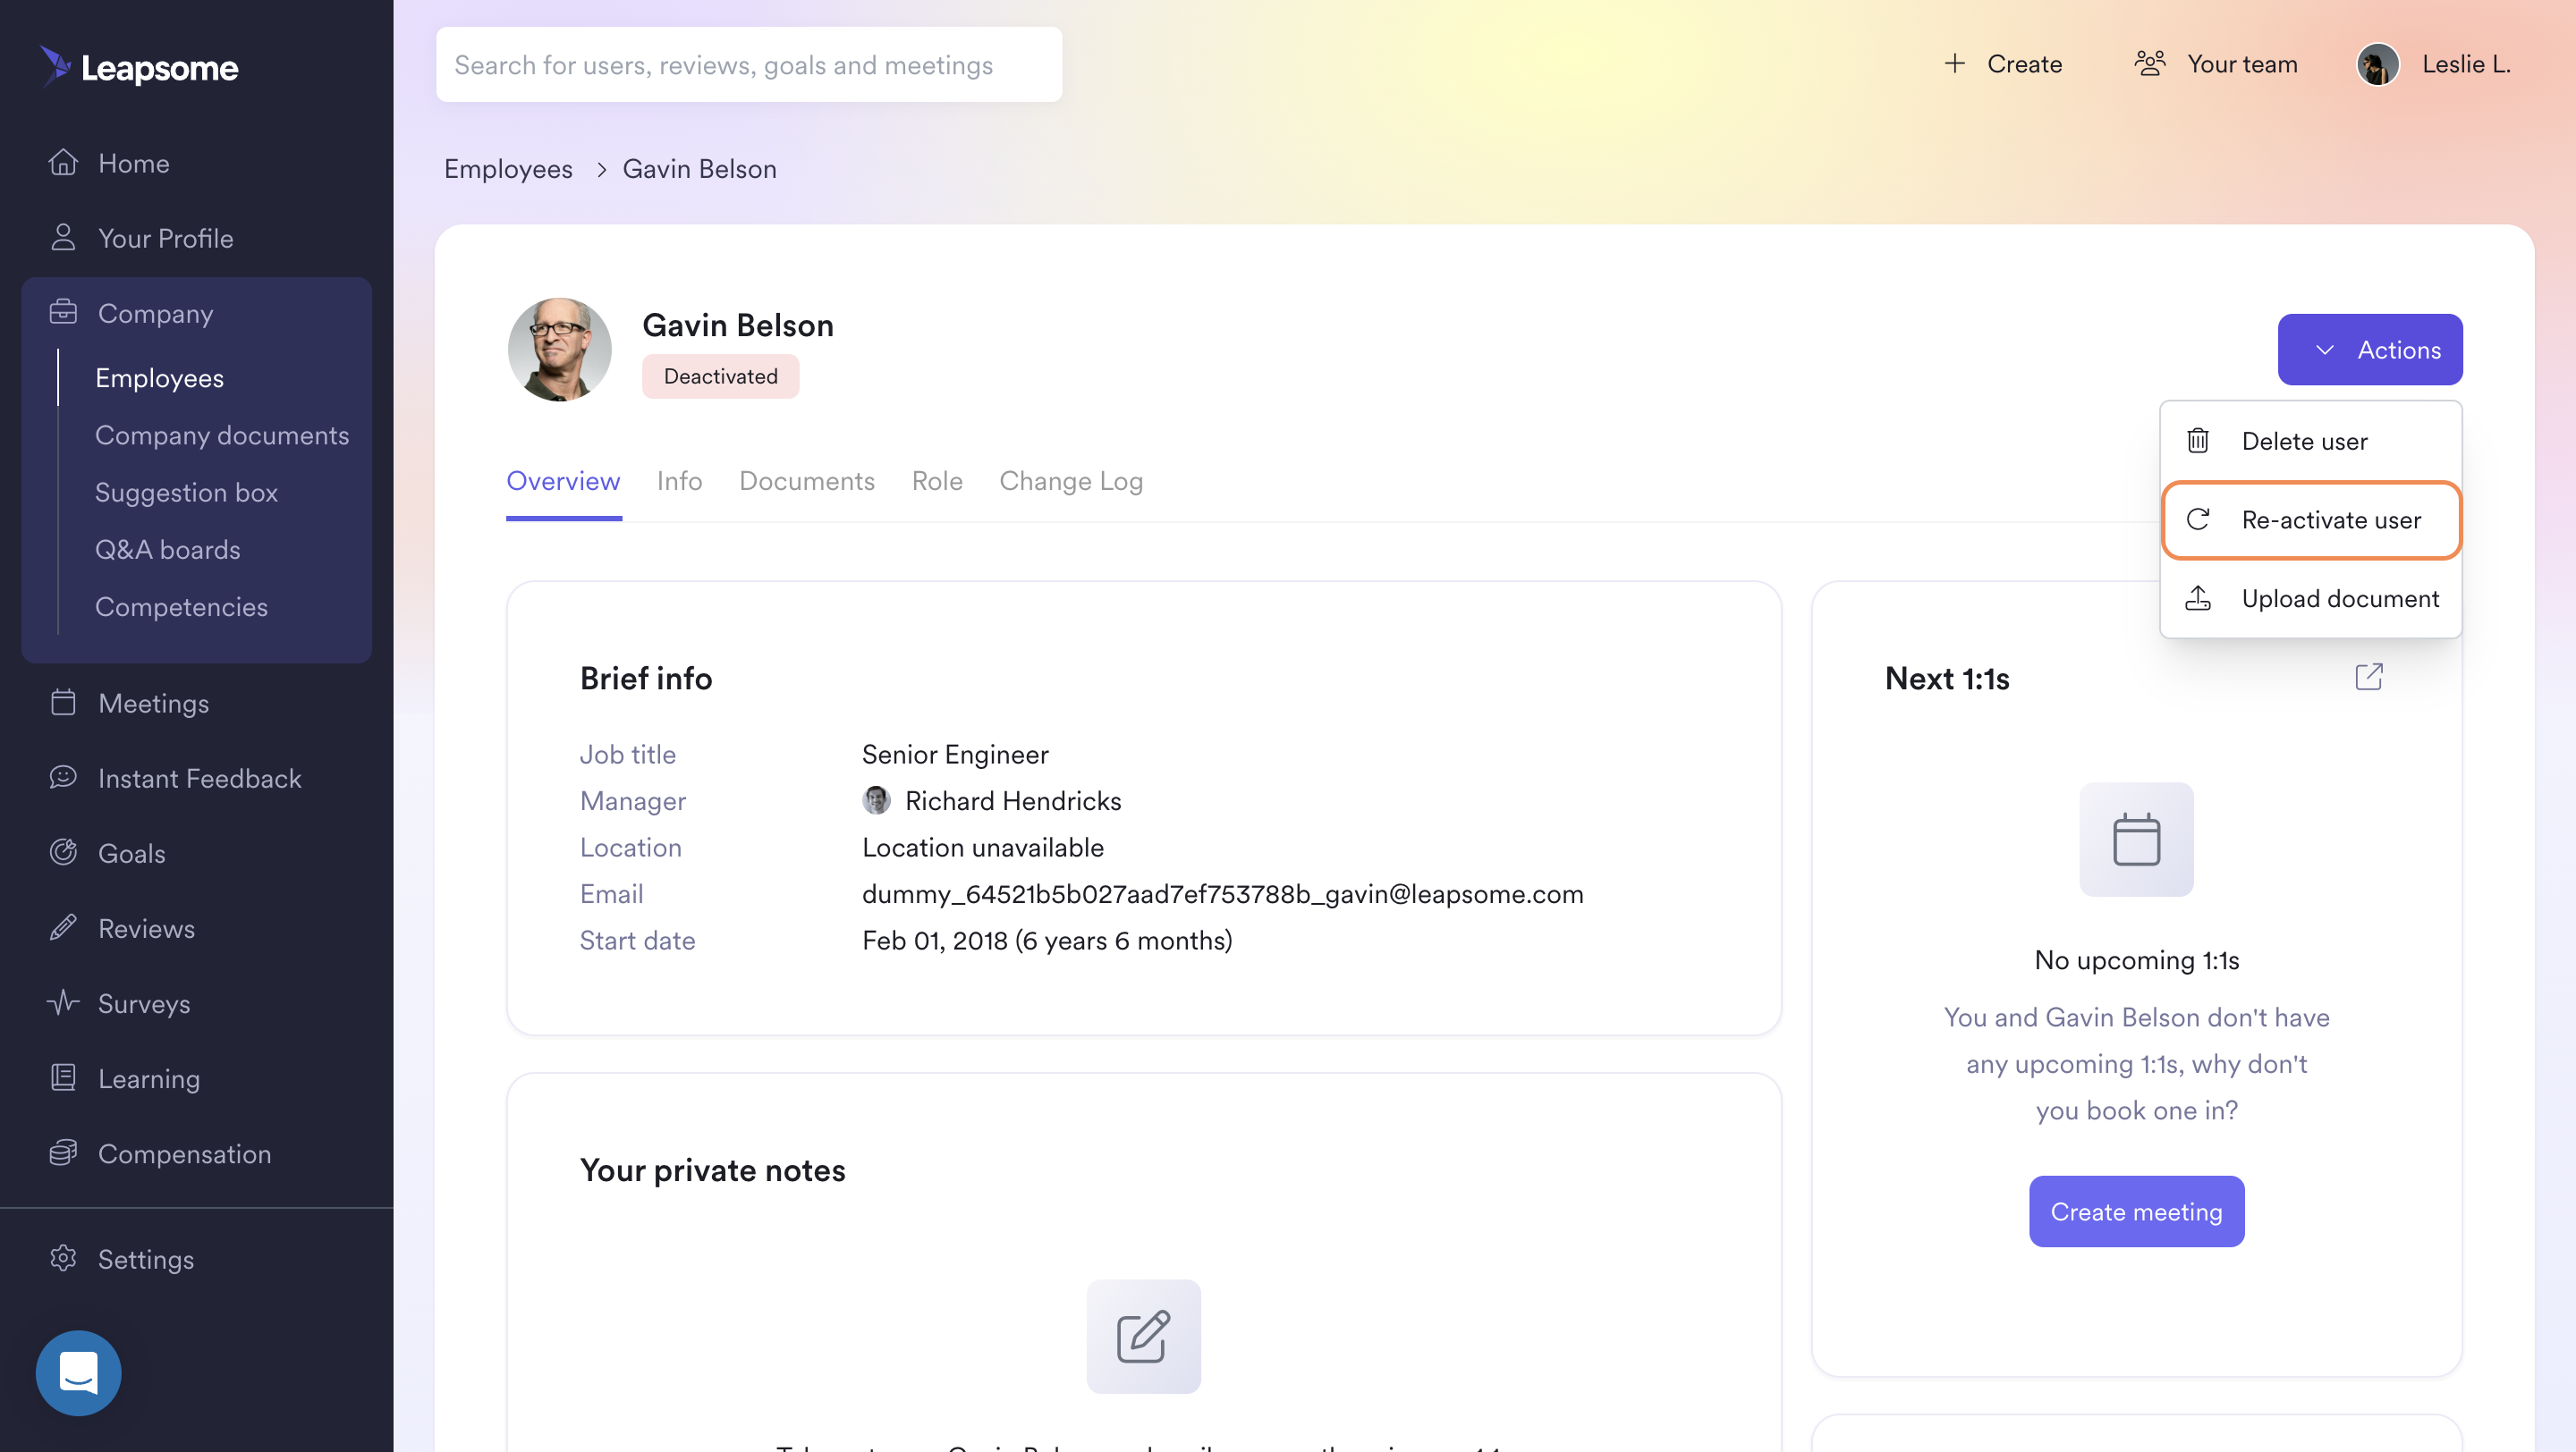Viewport: 2576px width, 1452px height.
Task: Click the Create plus button
Action: pos(2002,64)
